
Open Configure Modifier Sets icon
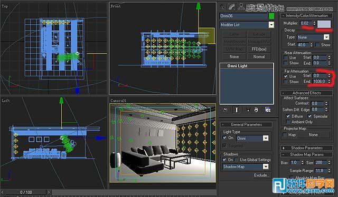pos(268,110)
